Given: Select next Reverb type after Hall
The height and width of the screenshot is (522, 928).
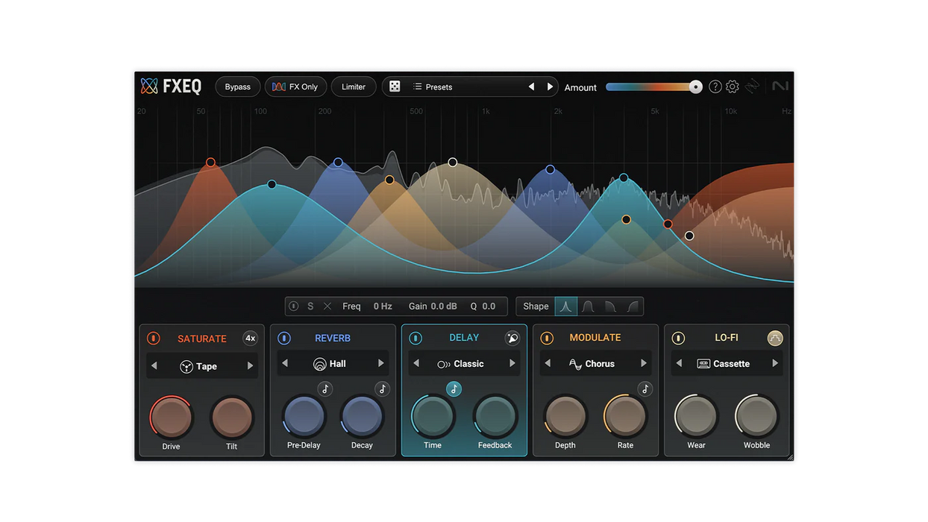Looking at the screenshot, I should [x=381, y=364].
